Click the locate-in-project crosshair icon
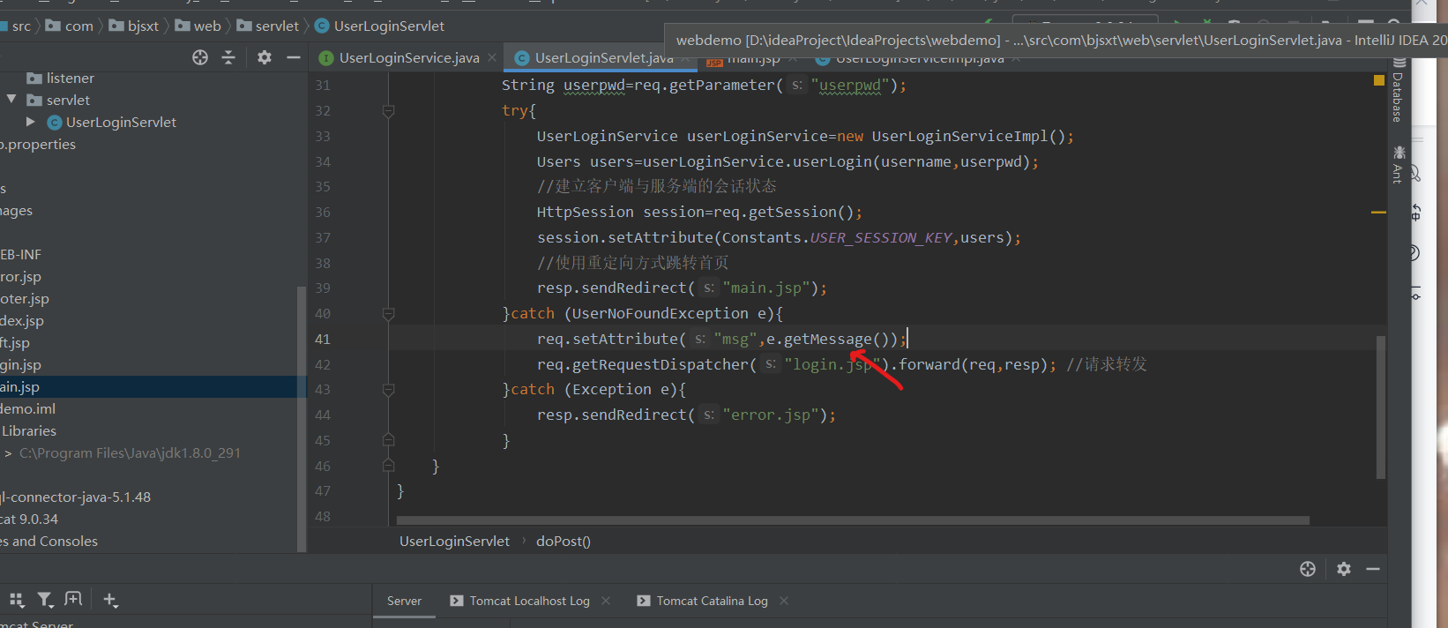1448x628 pixels. coord(200,57)
